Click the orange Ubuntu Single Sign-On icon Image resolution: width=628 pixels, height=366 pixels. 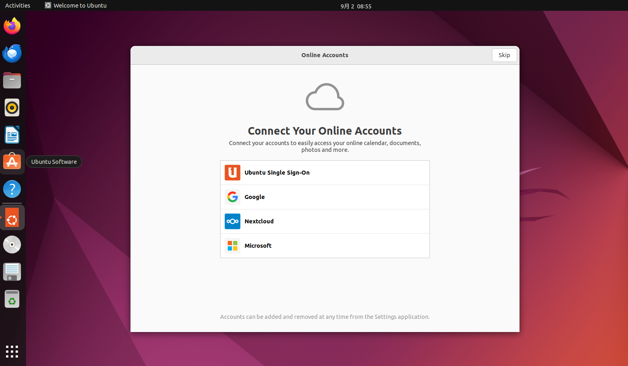click(233, 173)
